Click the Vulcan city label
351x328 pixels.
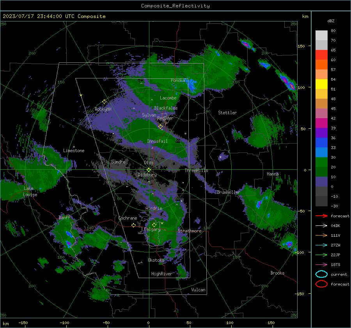pyautogui.click(x=198, y=290)
